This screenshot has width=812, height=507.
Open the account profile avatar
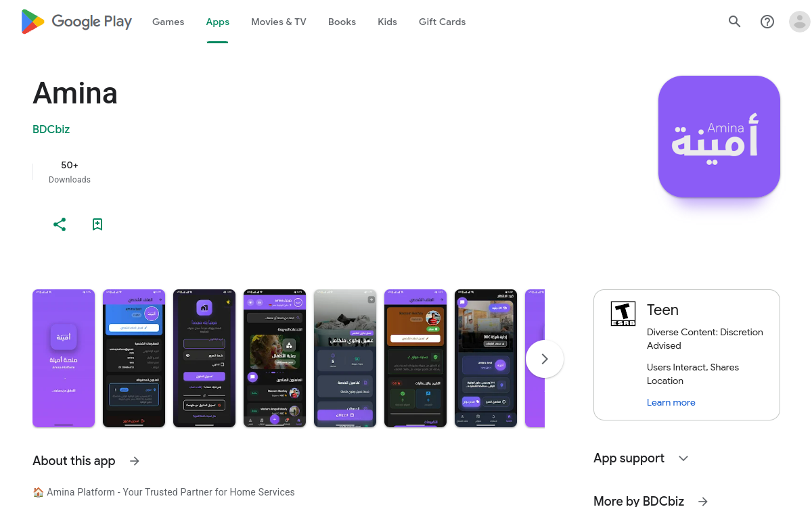pos(800,22)
